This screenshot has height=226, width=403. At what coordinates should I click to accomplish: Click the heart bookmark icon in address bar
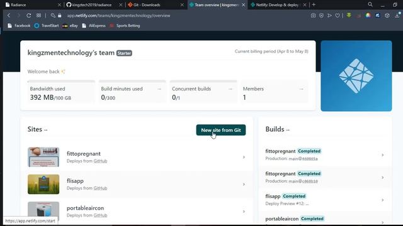pos(338,15)
